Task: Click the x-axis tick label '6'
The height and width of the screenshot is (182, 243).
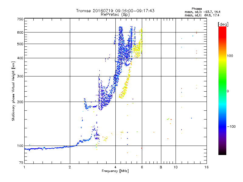Action: pyautogui.click(x=142, y=167)
